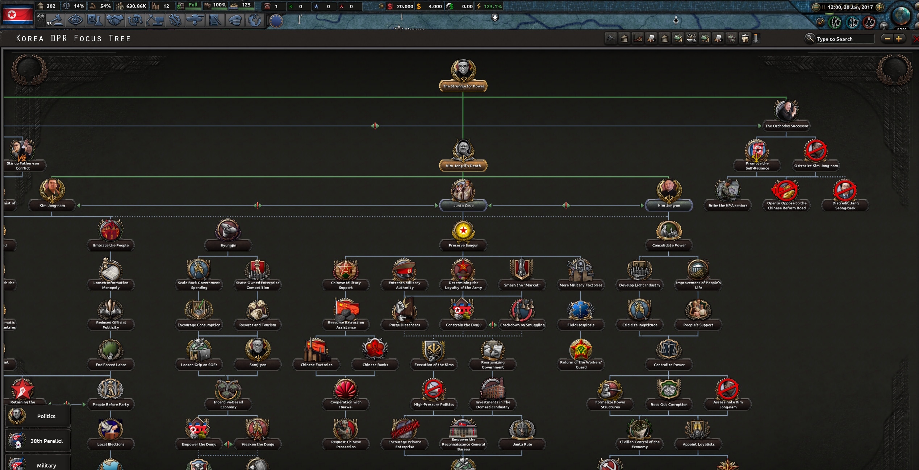Click the North Korea flag
919x470 pixels.
point(18,14)
